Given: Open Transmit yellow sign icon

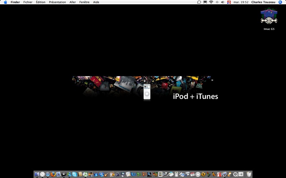Looking at the screenshot, I should [x=203, y=174].
